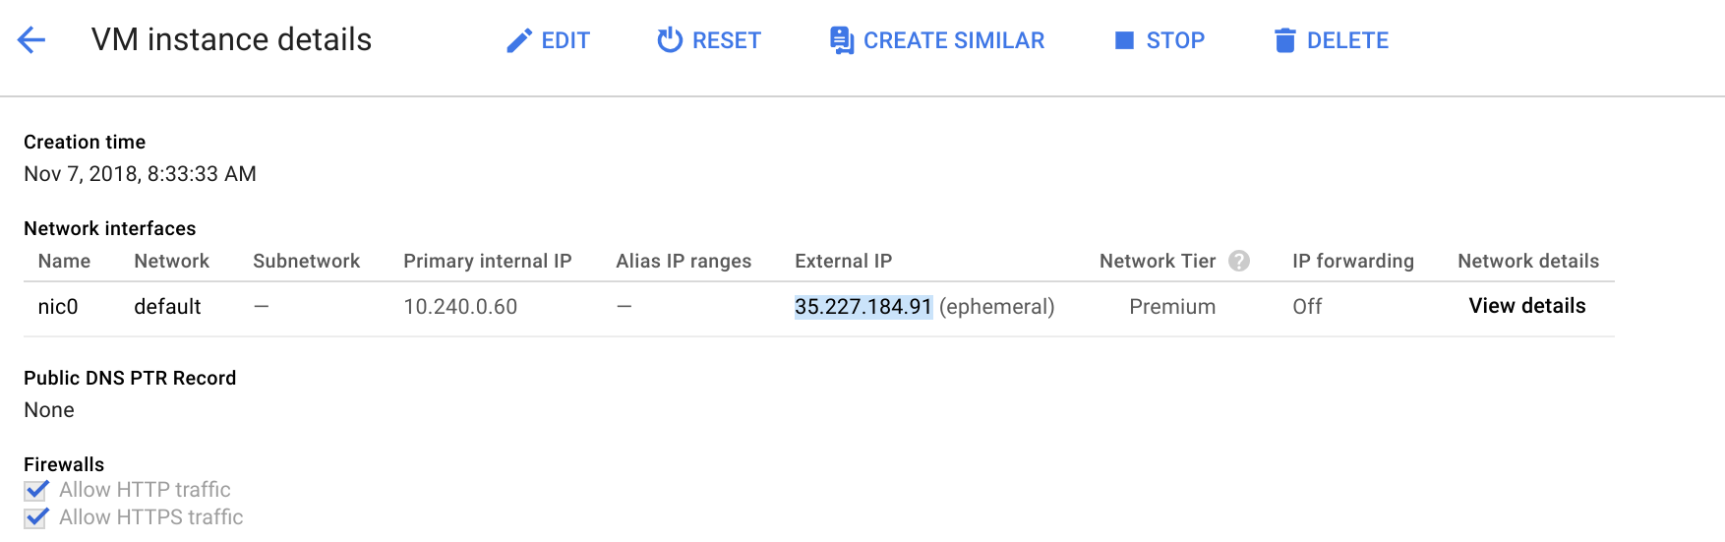
Task: Click the Delete trash can icon
Action: 1284,40
